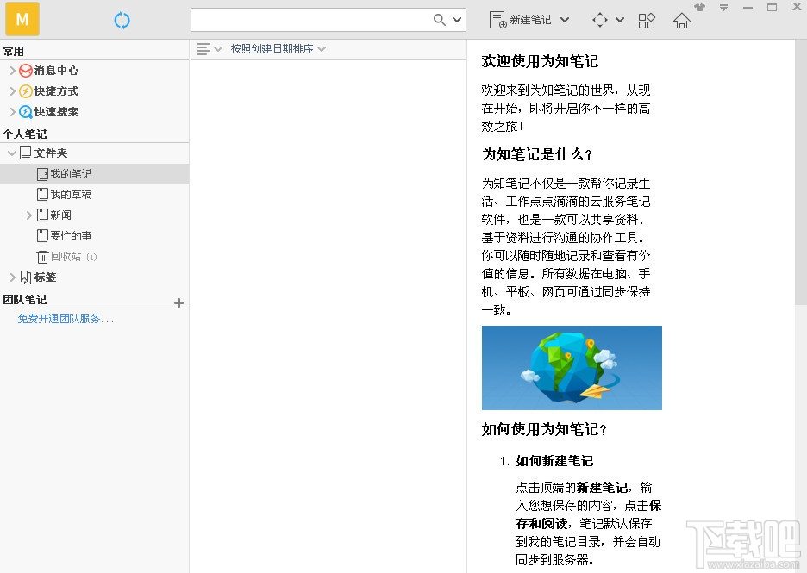Image resolution: width=807 pixels, height=573 pixels.
Task: Open the title bar menu triangle
Action: tap(723, 8)
